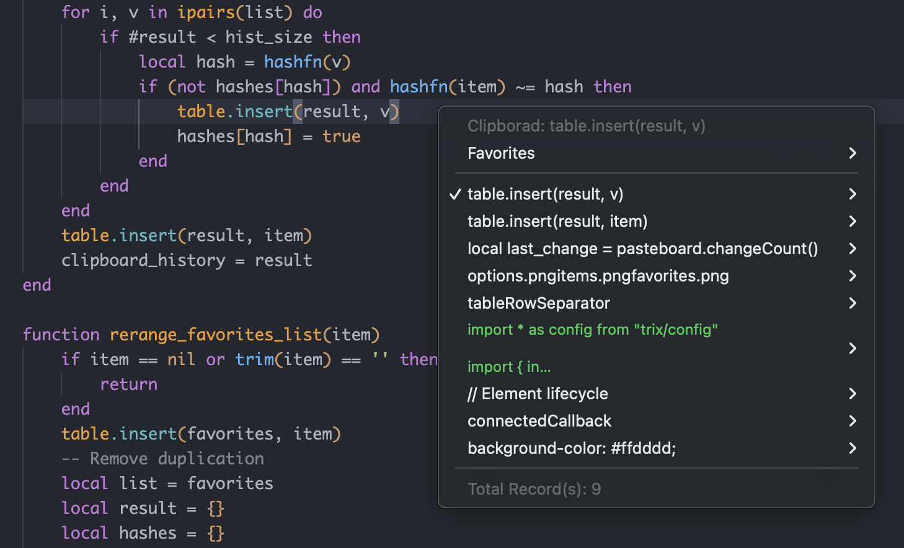Viewport: 904px width, 548px height.
Task: Click 'clipboard_history = result' code line
Action: click(187, 260)
